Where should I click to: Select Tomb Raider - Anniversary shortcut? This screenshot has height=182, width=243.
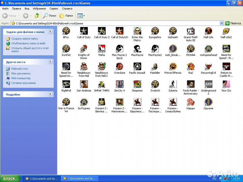(x=191, y=88)
